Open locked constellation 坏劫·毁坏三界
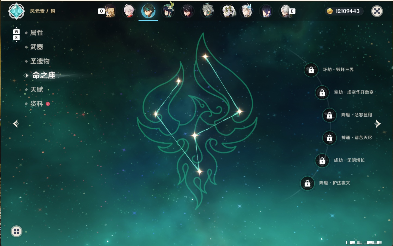Viewport: 393px width, 246px height. pyautogui.click(x=311, y=70)
